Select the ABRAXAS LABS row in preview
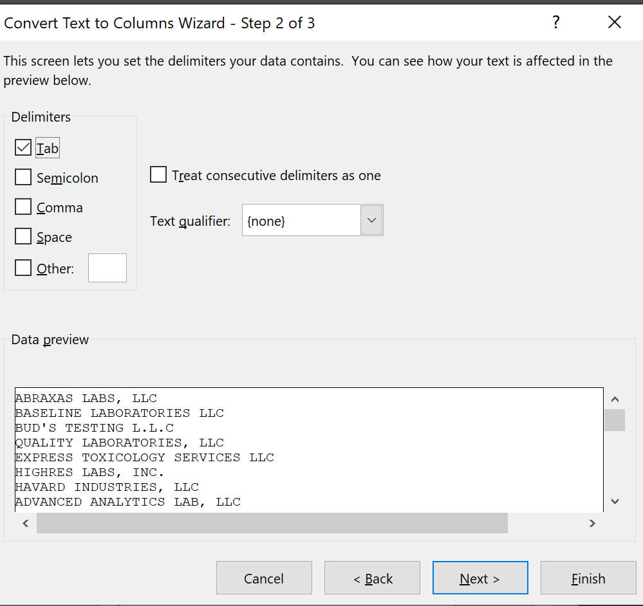643x606 pixels. coord(85,398)
